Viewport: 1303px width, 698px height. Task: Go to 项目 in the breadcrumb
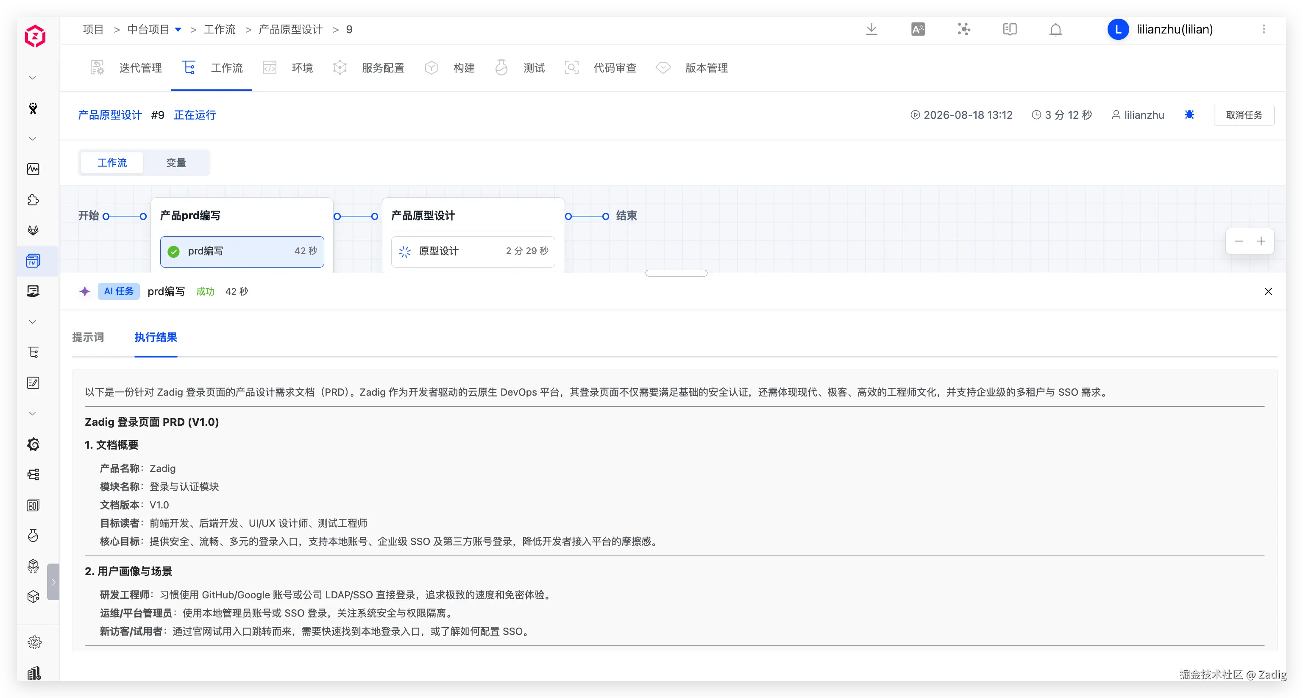tap(93, 29)
